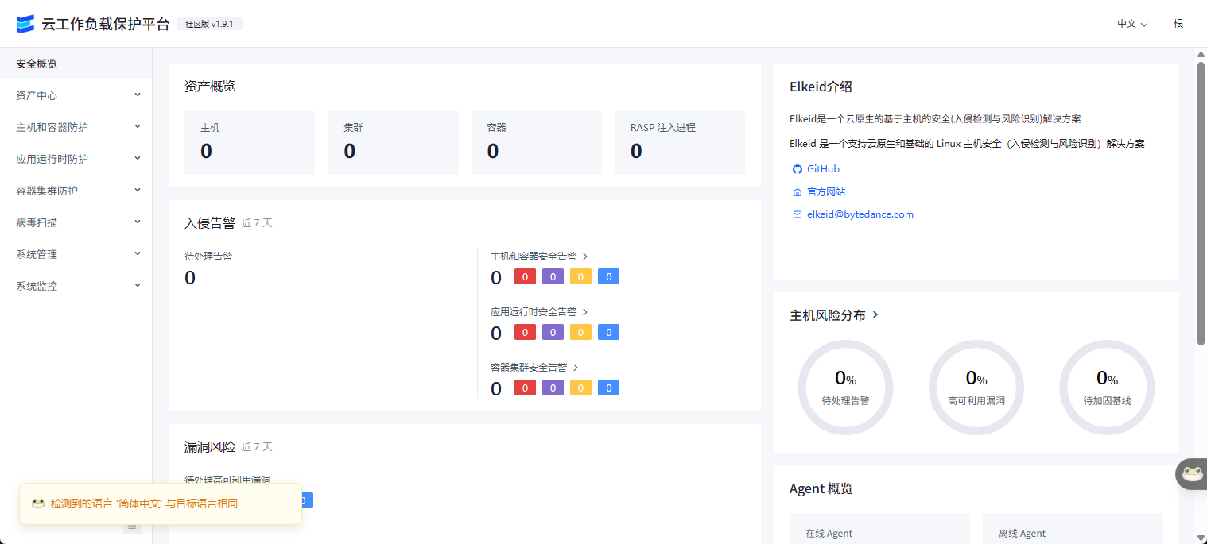Open the 系统监控 sidebar menu
This screenshot has height=544, width=1207.
76,286
